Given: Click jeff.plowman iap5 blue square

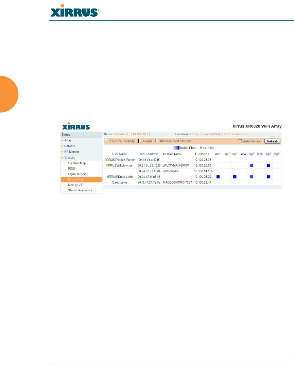Looking at the screenshot, I should pos(252,165).
